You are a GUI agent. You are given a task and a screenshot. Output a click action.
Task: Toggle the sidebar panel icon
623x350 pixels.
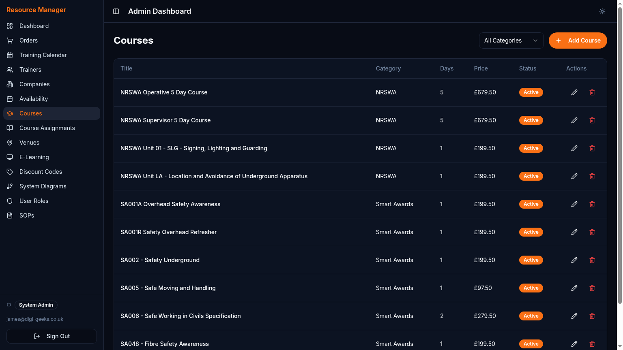116,11
